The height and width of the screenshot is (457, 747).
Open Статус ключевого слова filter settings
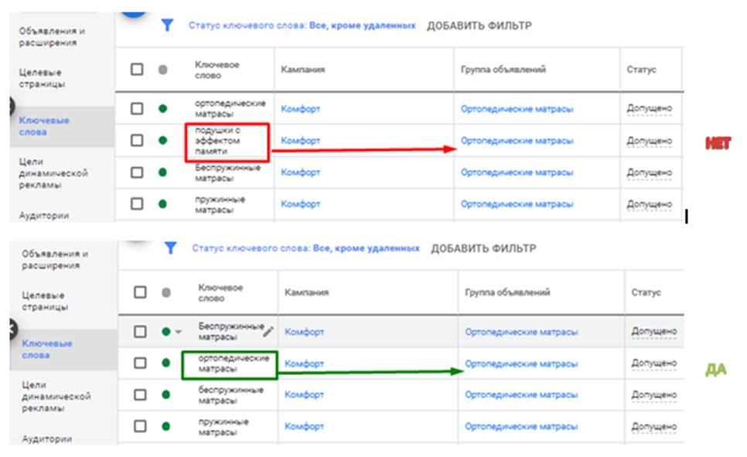302,25
